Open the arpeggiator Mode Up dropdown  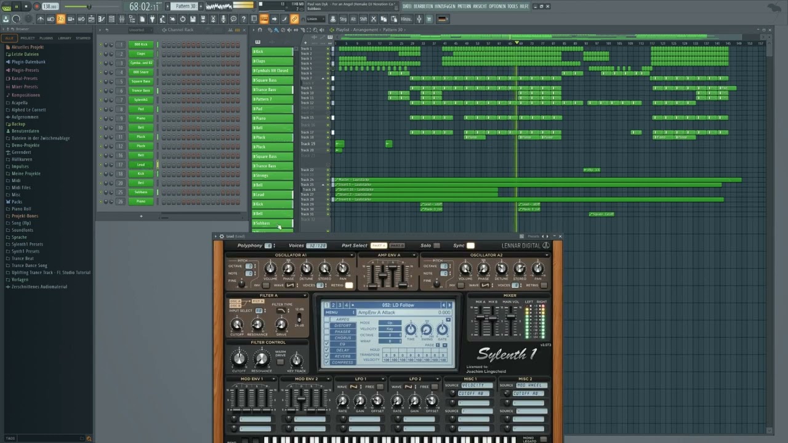click(x=390, y=322)
